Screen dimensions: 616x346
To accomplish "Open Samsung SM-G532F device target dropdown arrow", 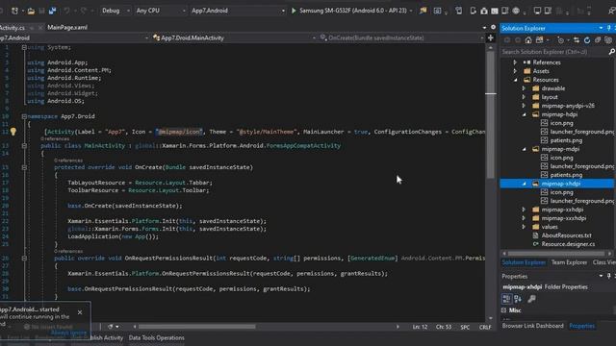I will click(411, 11).
